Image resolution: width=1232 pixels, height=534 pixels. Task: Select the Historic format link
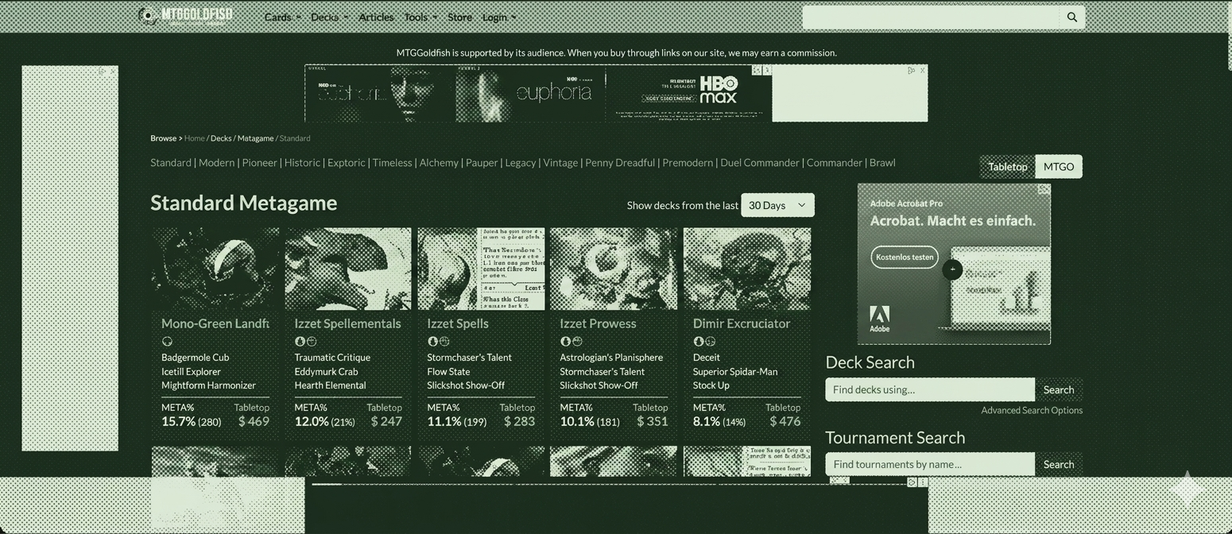302,162
